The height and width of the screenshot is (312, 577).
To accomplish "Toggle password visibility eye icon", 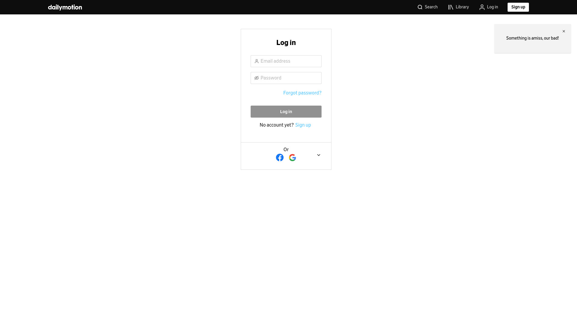I will [x=257, y=78].
